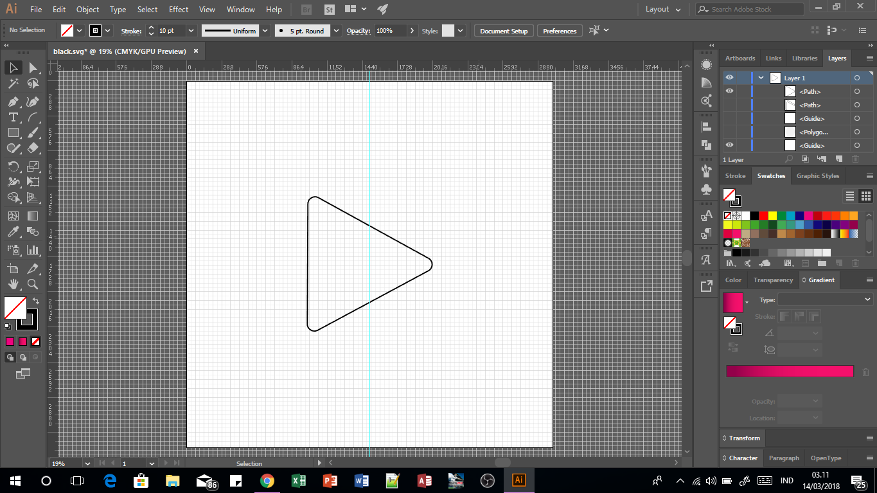Switch to the Transparency tab
The image size is (877, 493).
tap(773, 280)
